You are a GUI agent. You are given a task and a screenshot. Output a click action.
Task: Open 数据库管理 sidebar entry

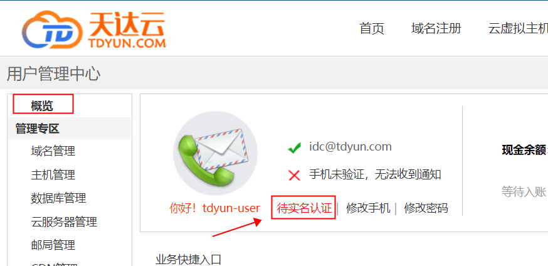pos(58,198)
